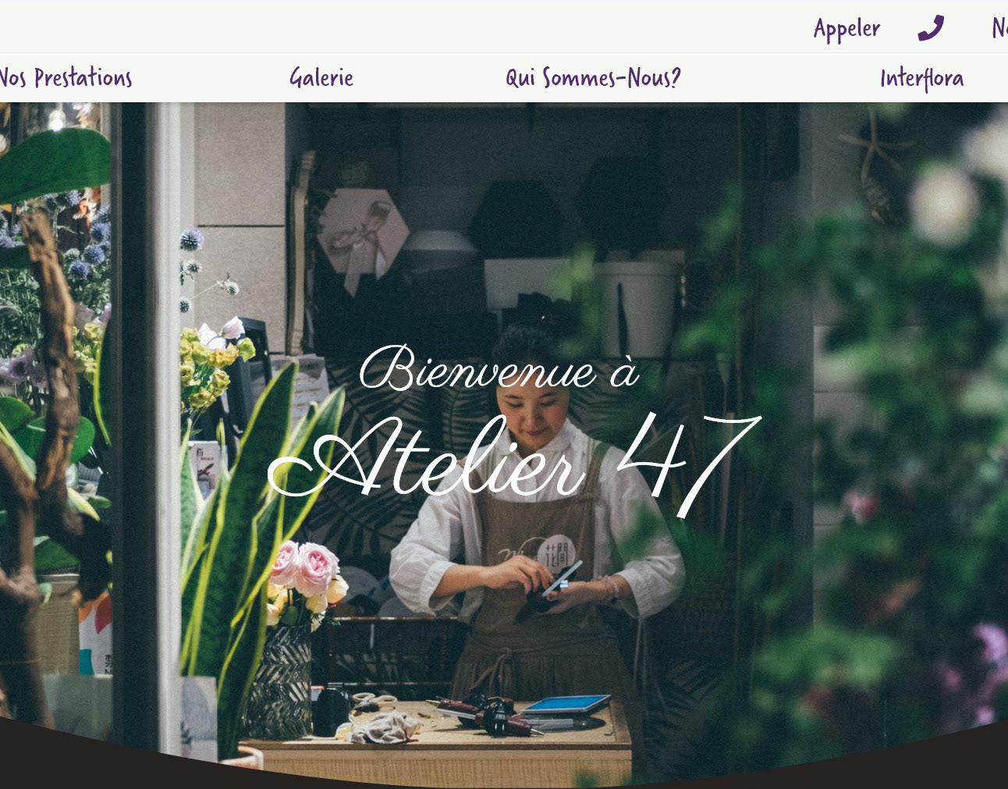Click the cut-off link right of phone icon
Image resolution: width=1008 pixels, height=789 pixels.
coord(999,29)
